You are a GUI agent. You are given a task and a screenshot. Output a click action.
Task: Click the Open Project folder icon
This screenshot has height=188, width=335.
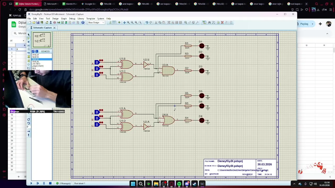[34, 22]
